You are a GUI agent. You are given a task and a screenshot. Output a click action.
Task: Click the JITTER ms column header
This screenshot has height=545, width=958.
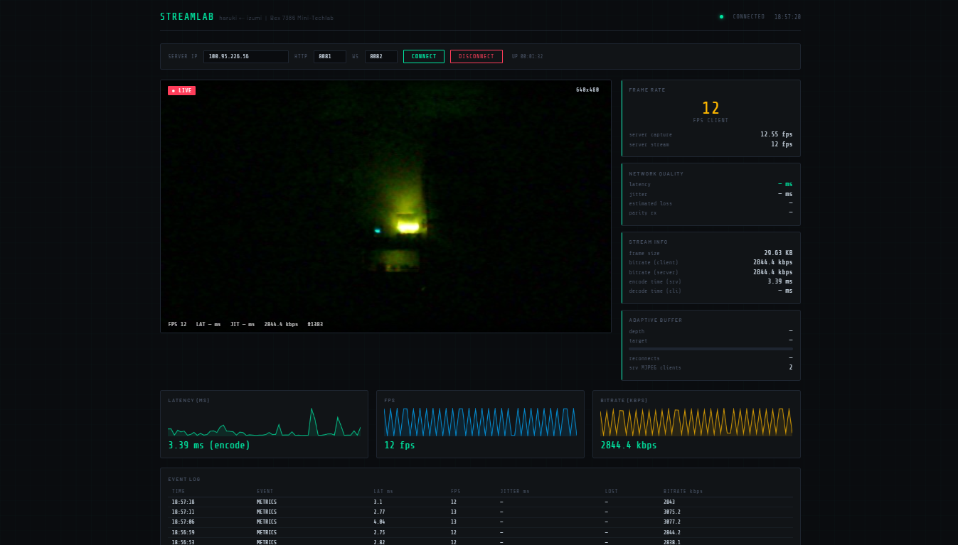point(515,492)
